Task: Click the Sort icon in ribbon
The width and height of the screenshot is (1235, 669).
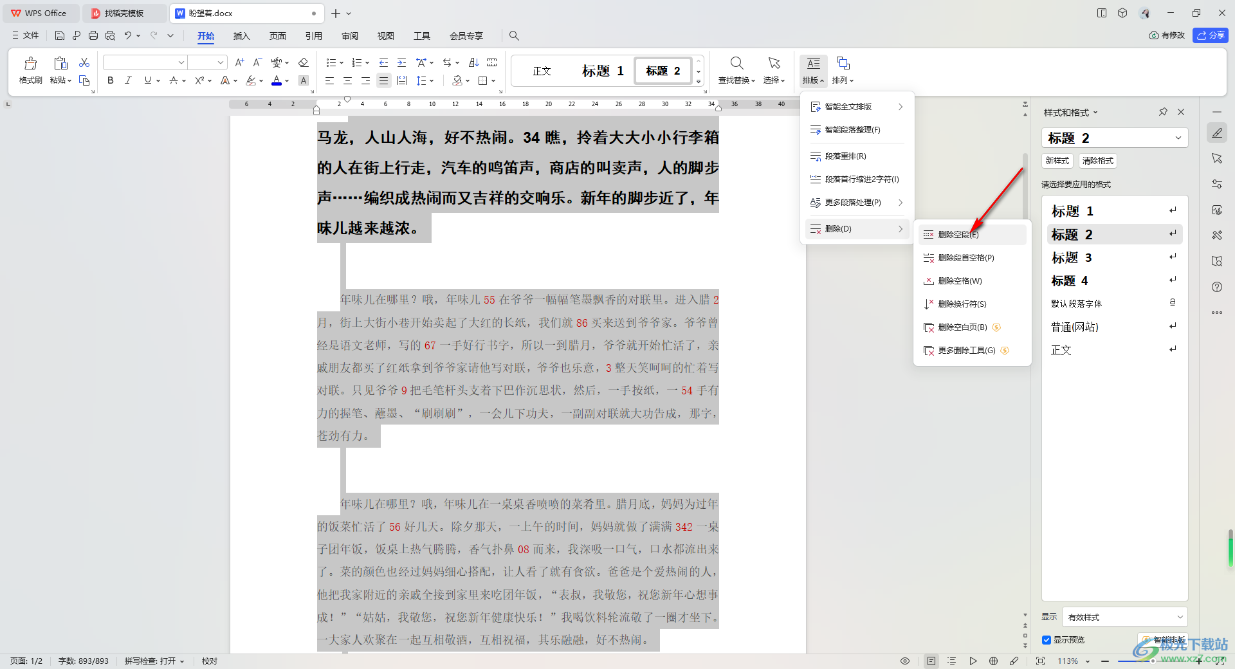Action: point(474,62)
